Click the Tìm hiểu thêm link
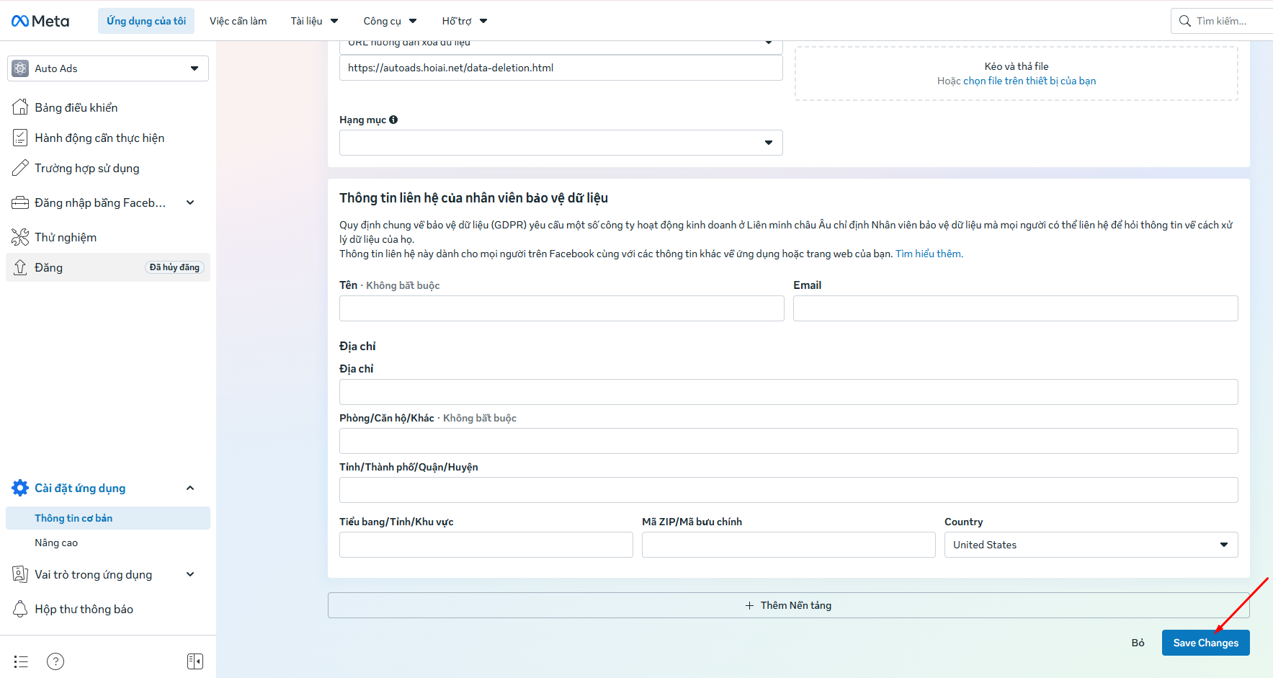The width and height of the screenshot is (1273, 678). 929,254
